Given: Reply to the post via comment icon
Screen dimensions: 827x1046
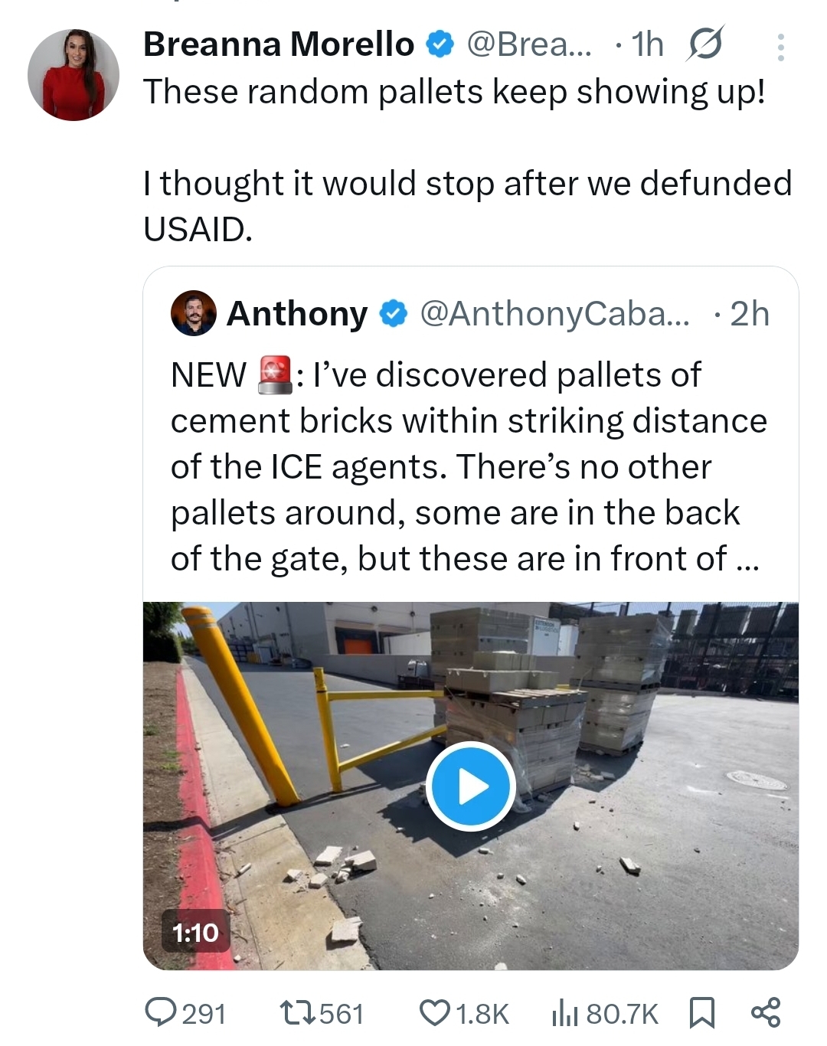Looking at the screenshot, I should point(161,1012).
